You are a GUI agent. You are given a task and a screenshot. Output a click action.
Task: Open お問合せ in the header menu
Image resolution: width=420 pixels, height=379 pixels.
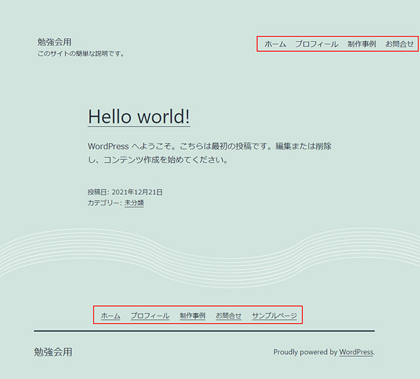pos(400,44)
